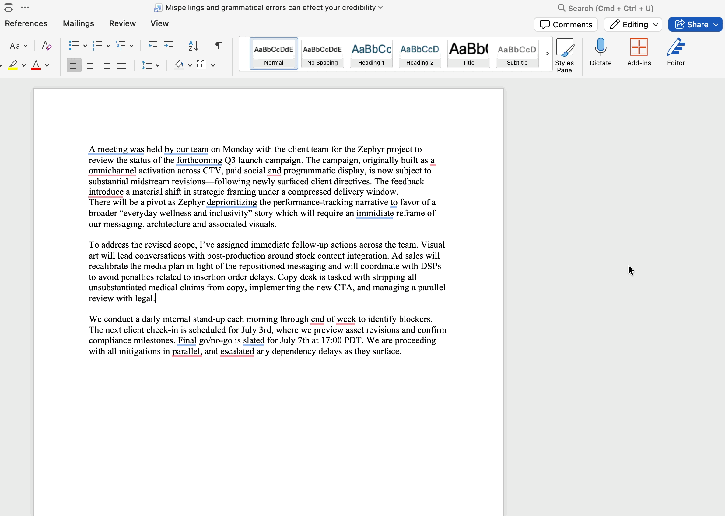Image resolution: width=725 pixels, height=516 pixels.
Task: Open the Mailings tab
Action: pyautogui.click(x=79, y=23)
